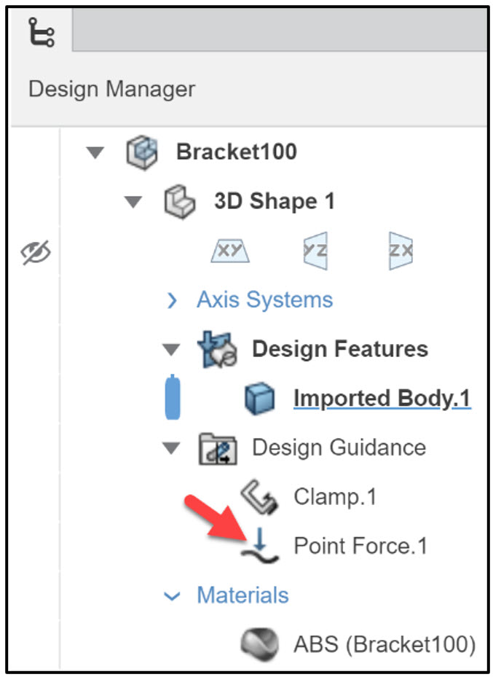Open the Design Manager tree tab icon

[42, 31]
